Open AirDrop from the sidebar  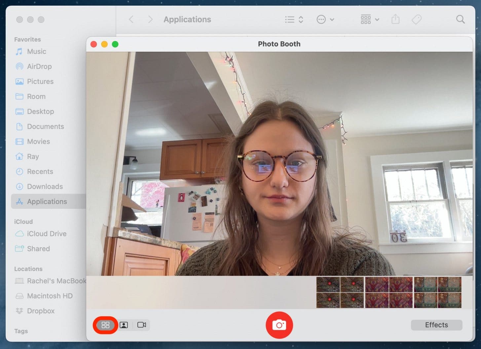tap(39, 66)
